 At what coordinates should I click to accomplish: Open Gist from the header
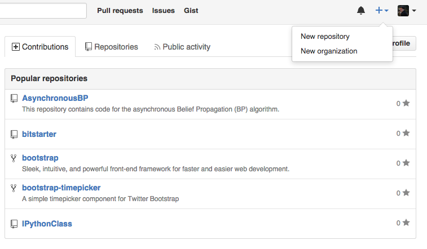(191, 11)
